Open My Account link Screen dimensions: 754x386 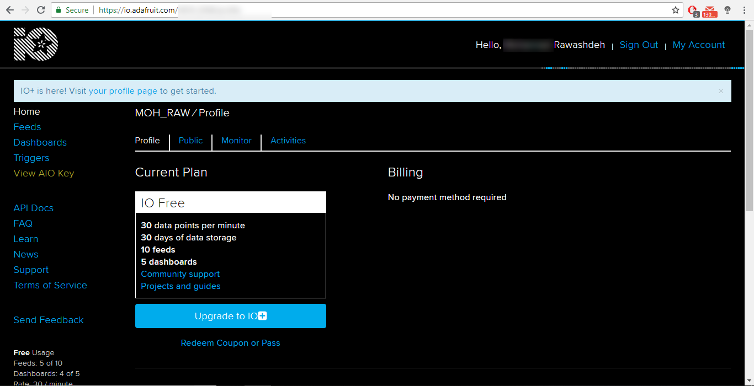click(699, 45)
